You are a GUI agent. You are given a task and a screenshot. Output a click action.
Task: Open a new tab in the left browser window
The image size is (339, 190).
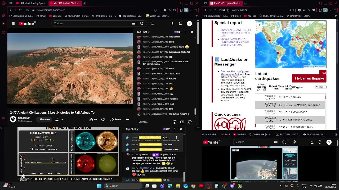click(x=84, y=3)
